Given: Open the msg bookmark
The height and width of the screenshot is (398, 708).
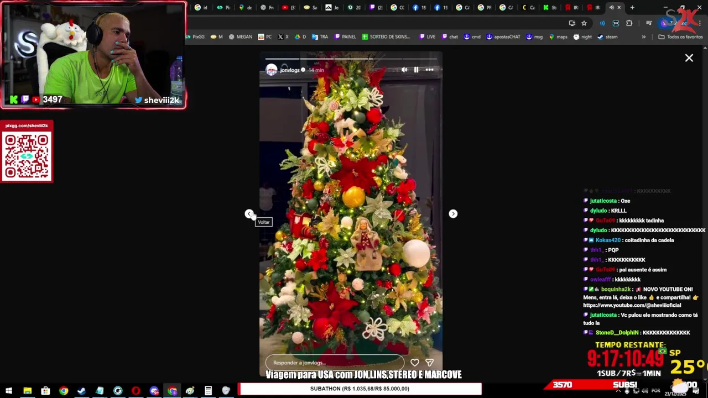Looking at the screenshot, I should [x=534, y=37].
